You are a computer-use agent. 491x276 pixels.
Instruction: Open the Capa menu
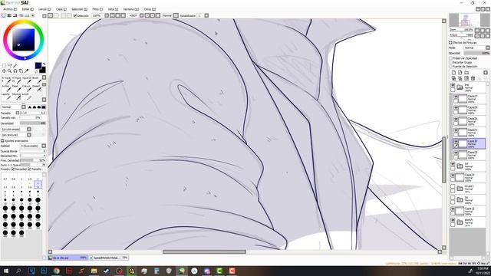tap(61, 9)
